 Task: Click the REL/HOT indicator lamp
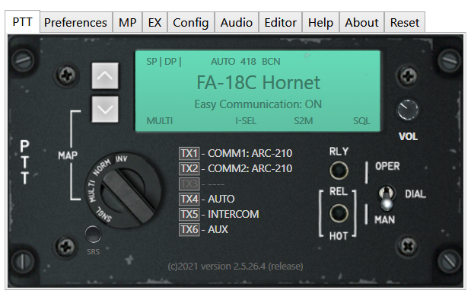(x=339, y=213)
